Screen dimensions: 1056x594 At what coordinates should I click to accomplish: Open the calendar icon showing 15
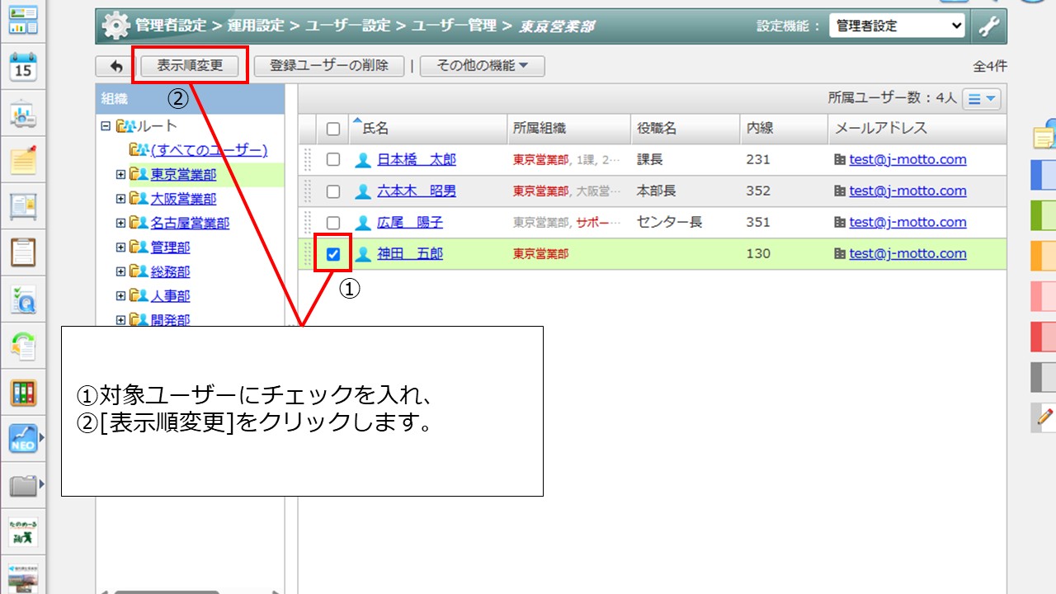(23, 67)
